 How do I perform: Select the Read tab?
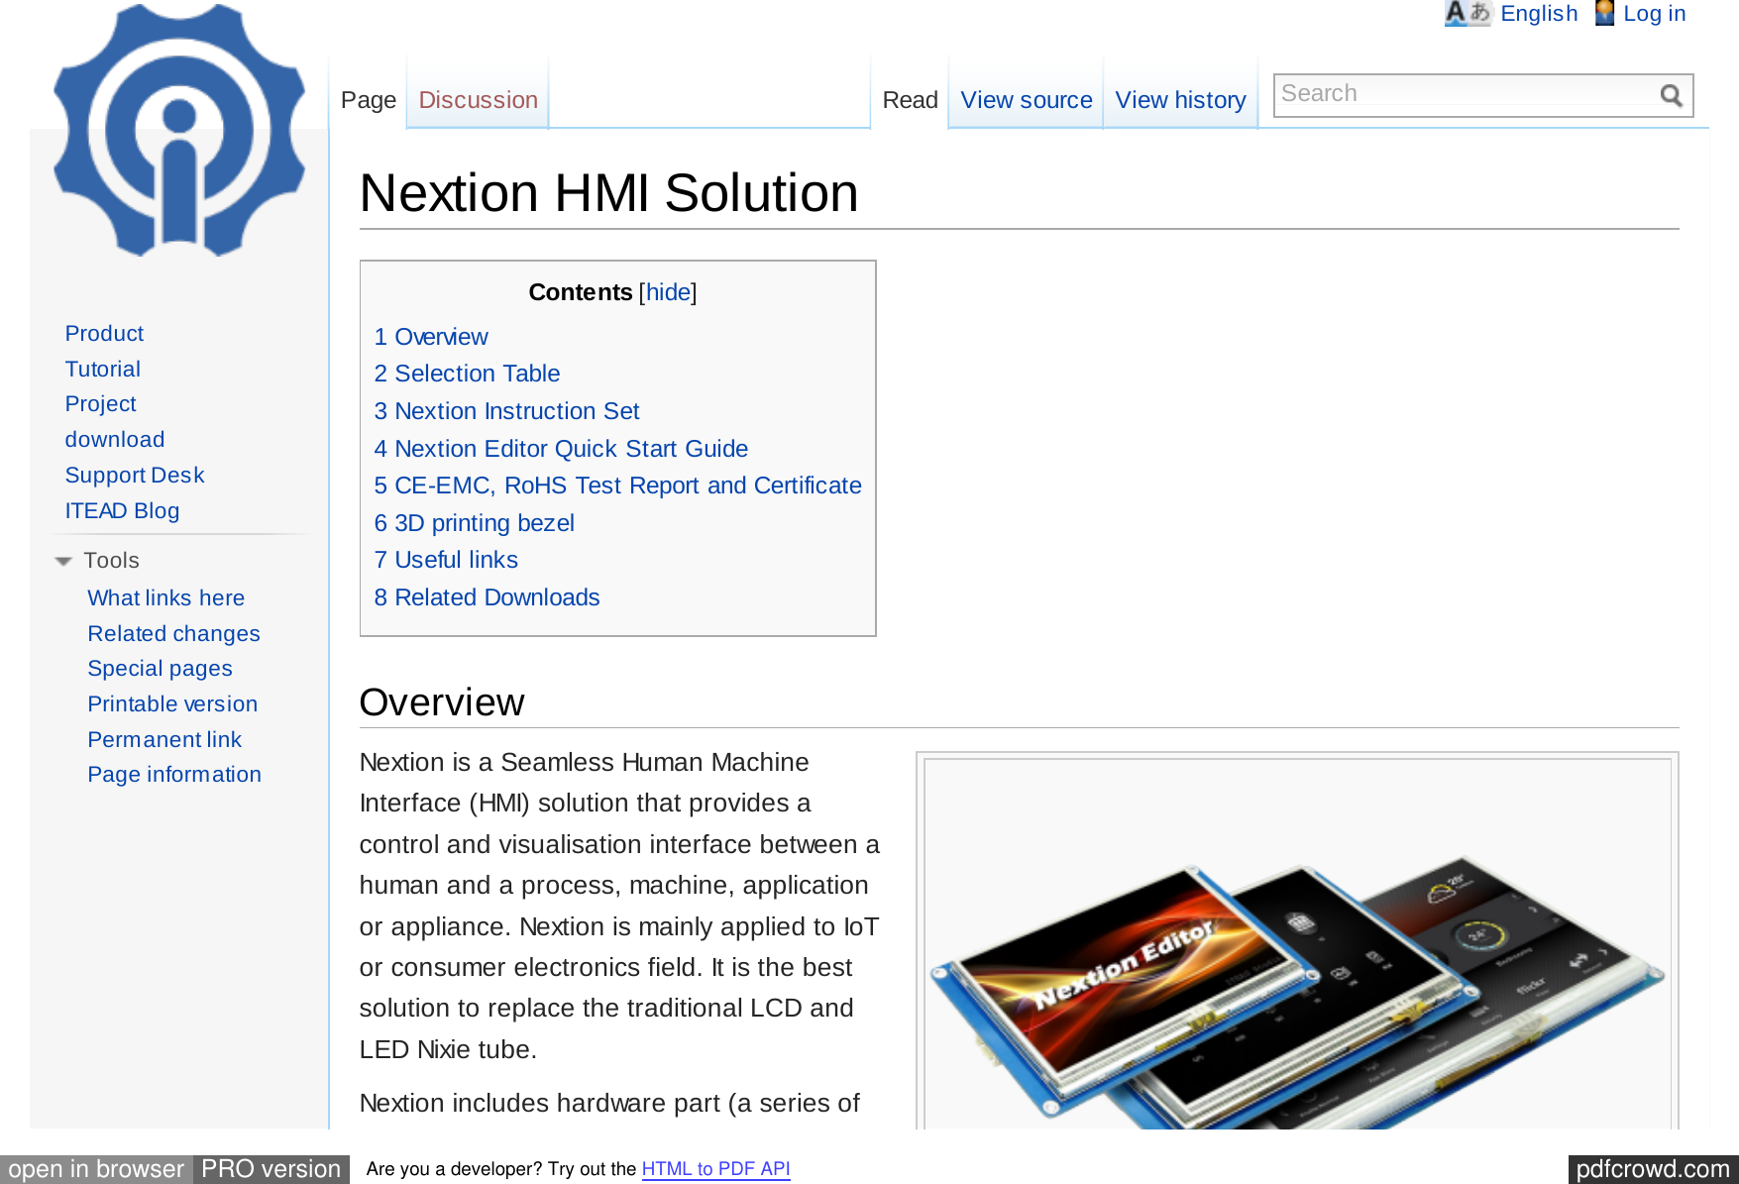tap(910, 100)
